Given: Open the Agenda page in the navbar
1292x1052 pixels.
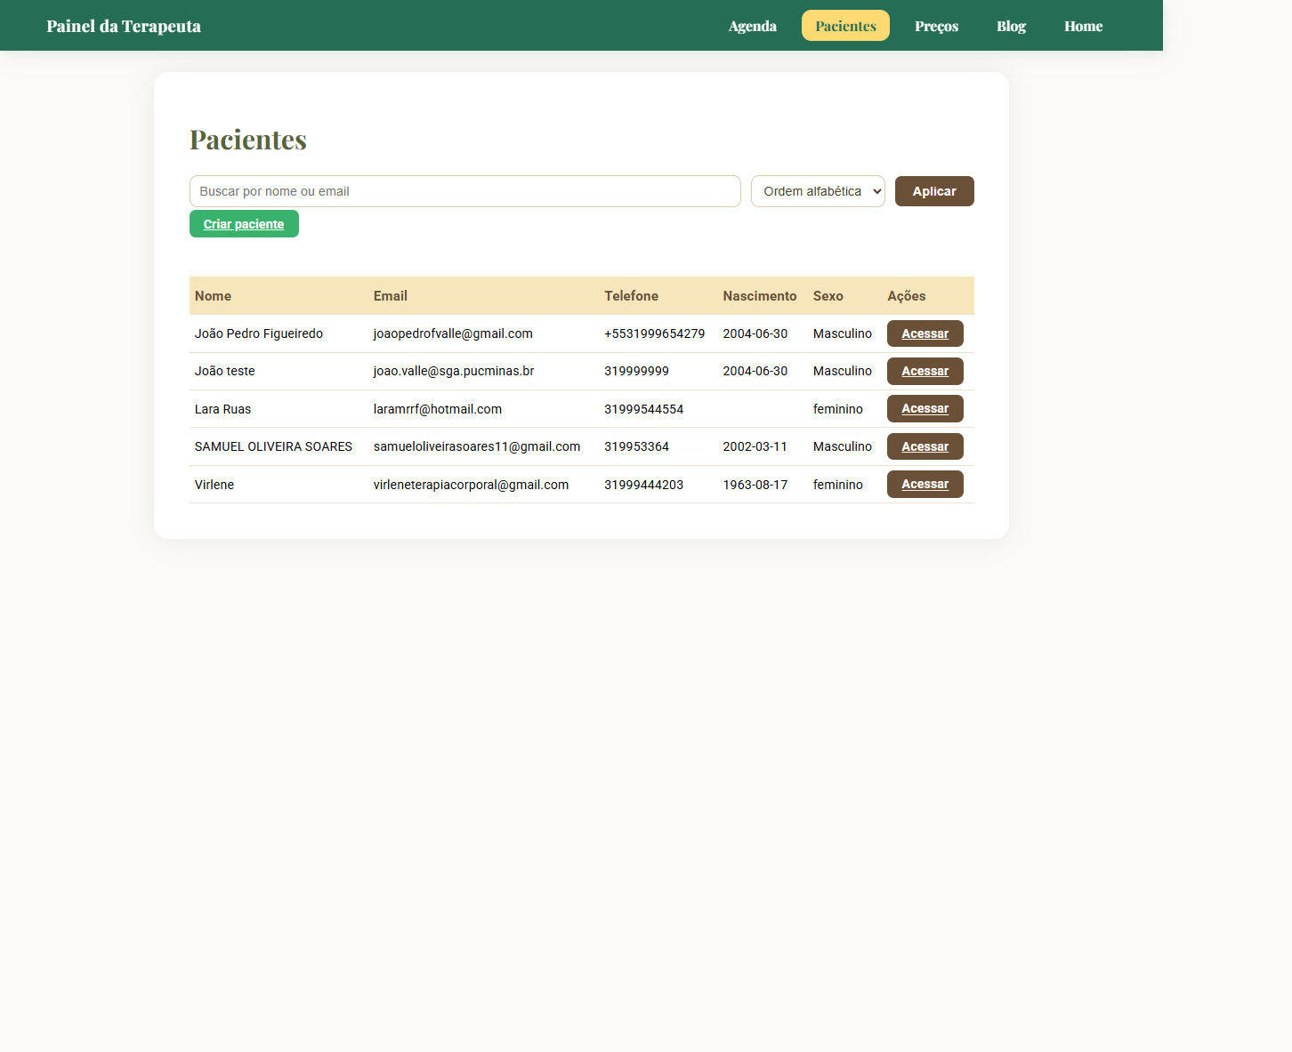Looking at the screenshot, I should 752,26.
